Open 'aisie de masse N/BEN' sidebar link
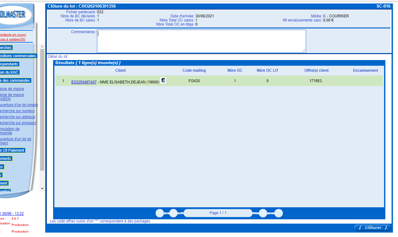 click(12, 97)
